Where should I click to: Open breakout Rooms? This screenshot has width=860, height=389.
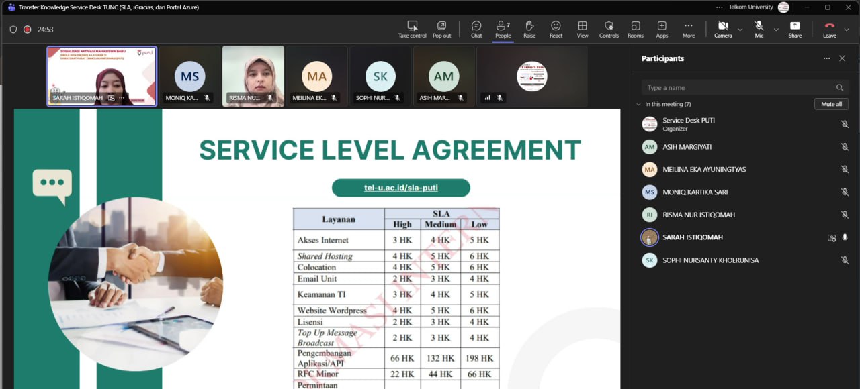[636, 29]
